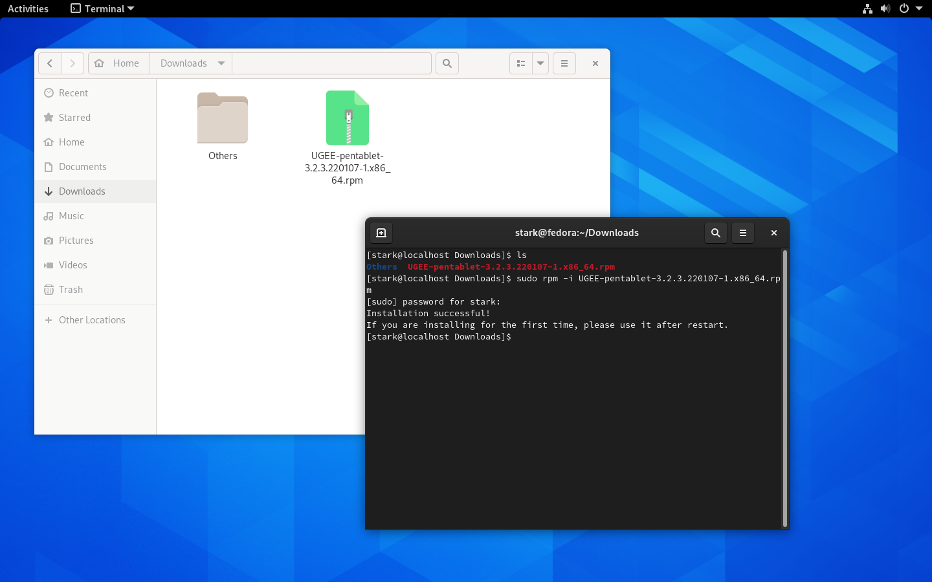
Task: Open Terminal app menu in top bar
Action: [x=102, y=8]
